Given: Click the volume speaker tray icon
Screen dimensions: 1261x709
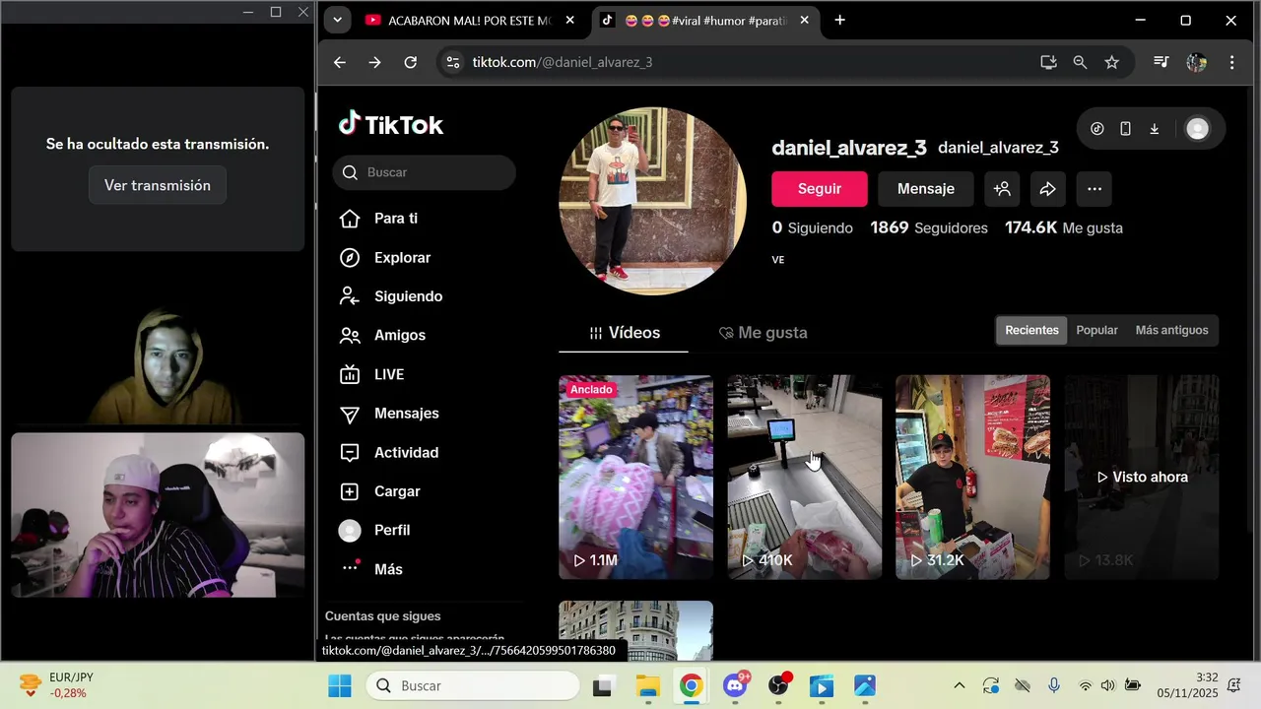Looking at the screenshot, I should click(1108, 685).
